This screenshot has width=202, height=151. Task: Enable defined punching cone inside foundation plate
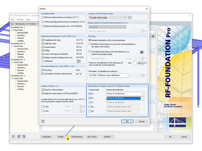(x=90, y=51)
